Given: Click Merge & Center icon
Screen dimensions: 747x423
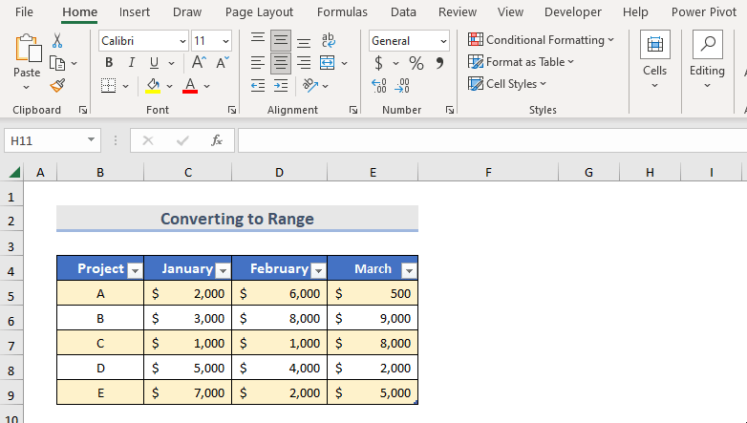Looking at the screenshot, I should (328, 62).
